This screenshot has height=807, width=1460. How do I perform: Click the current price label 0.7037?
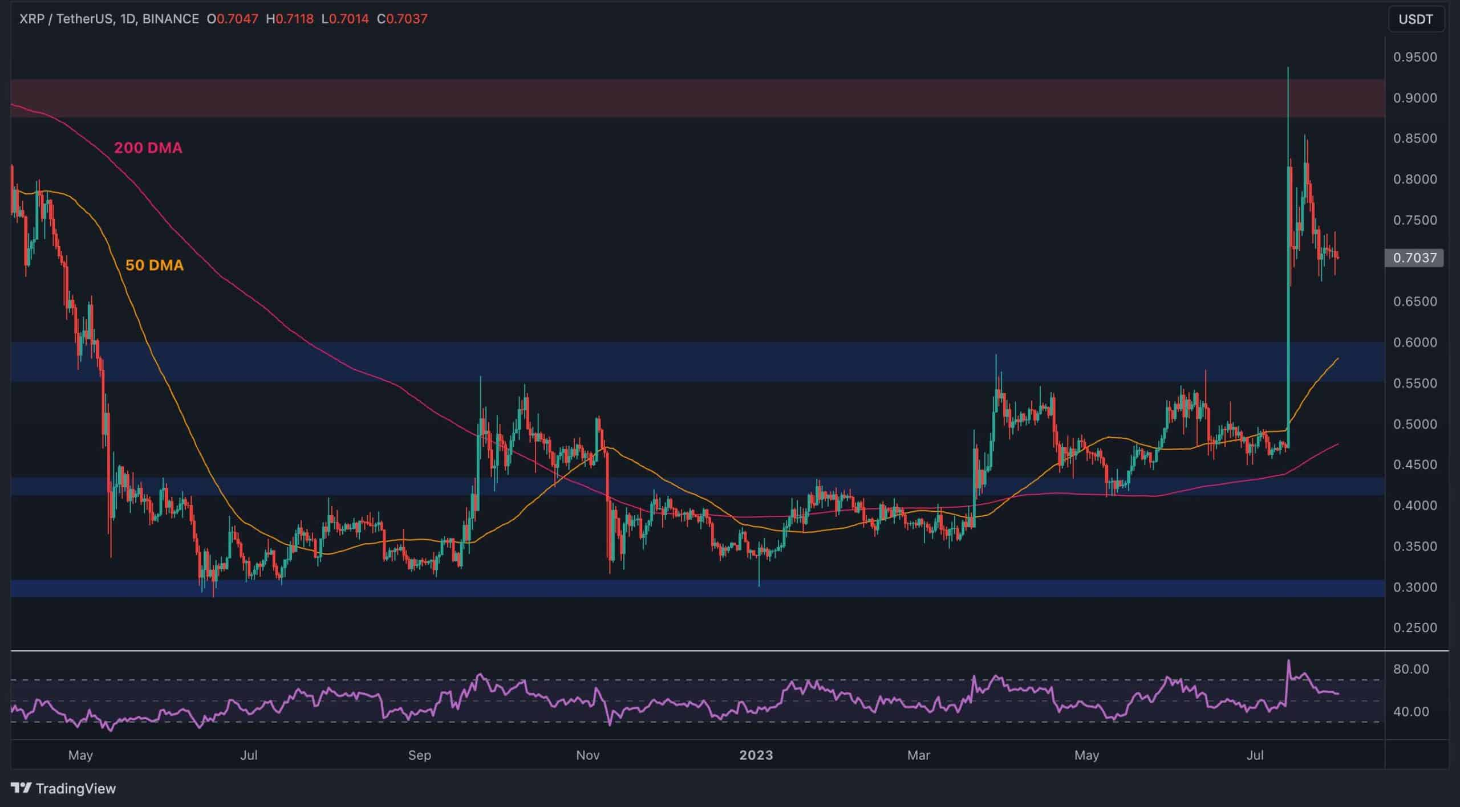tap(1414, 258)
